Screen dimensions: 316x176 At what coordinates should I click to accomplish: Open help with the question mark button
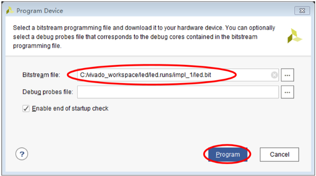point(22,154)
